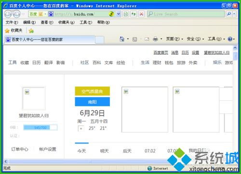This screenshot has height=174, width=241.
Task: Click the second broken image card
Action: click(x=196, y=110)
